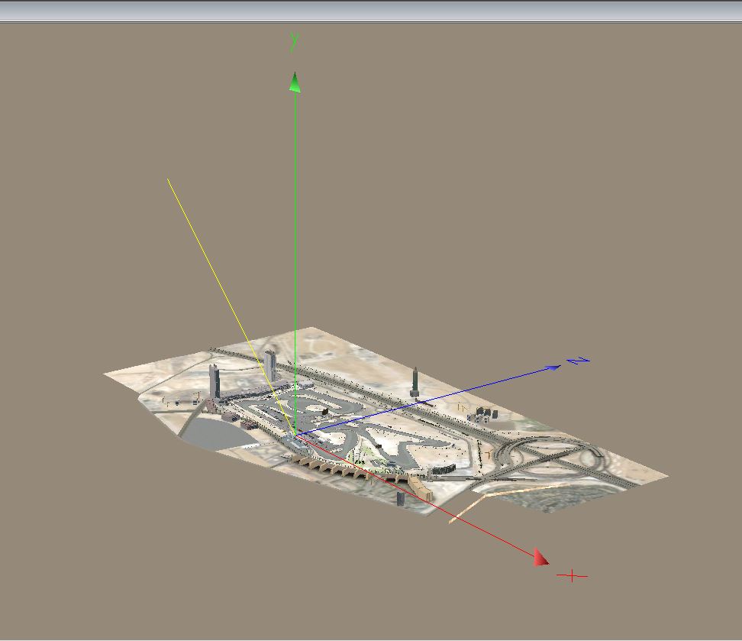Select the grey semicircular area of the model

218,433
